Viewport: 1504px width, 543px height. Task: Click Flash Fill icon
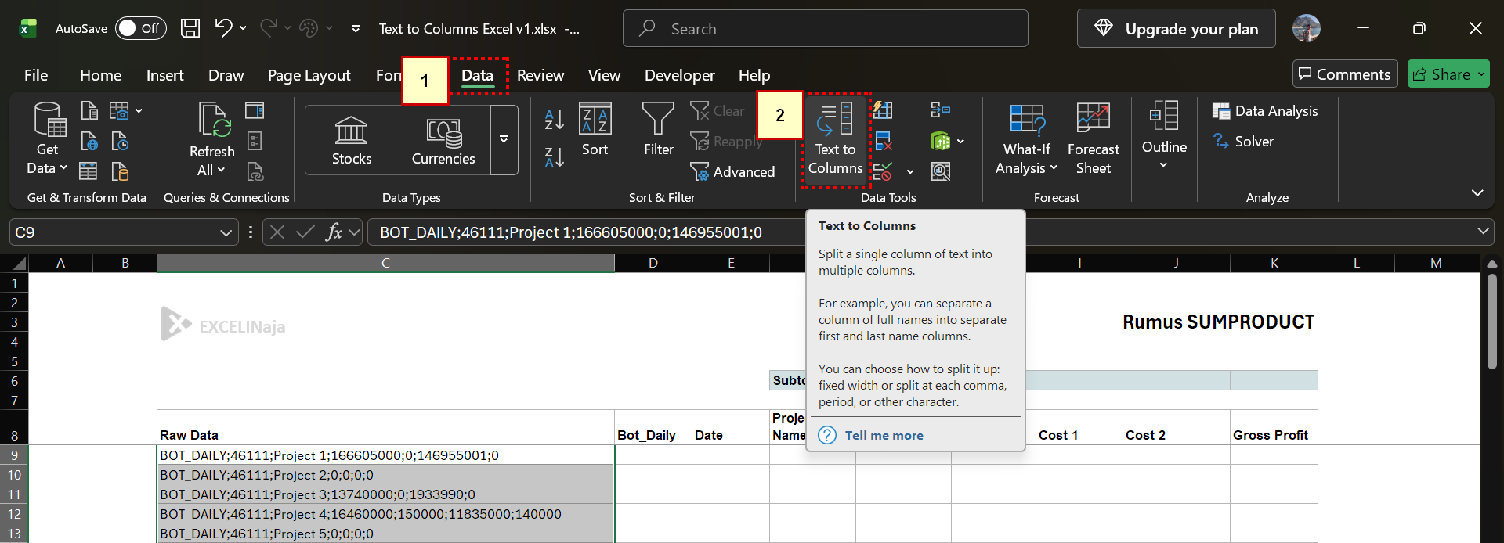(x=883, y=110)
